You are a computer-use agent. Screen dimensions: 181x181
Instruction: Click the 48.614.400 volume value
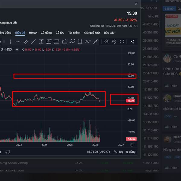tap(151, 24)
